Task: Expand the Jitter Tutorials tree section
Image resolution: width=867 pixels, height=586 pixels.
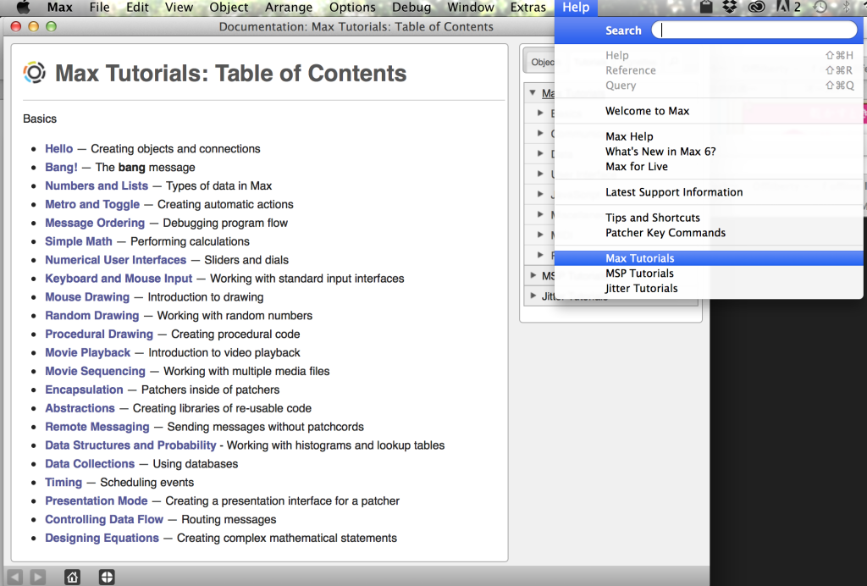Action: 533,296
